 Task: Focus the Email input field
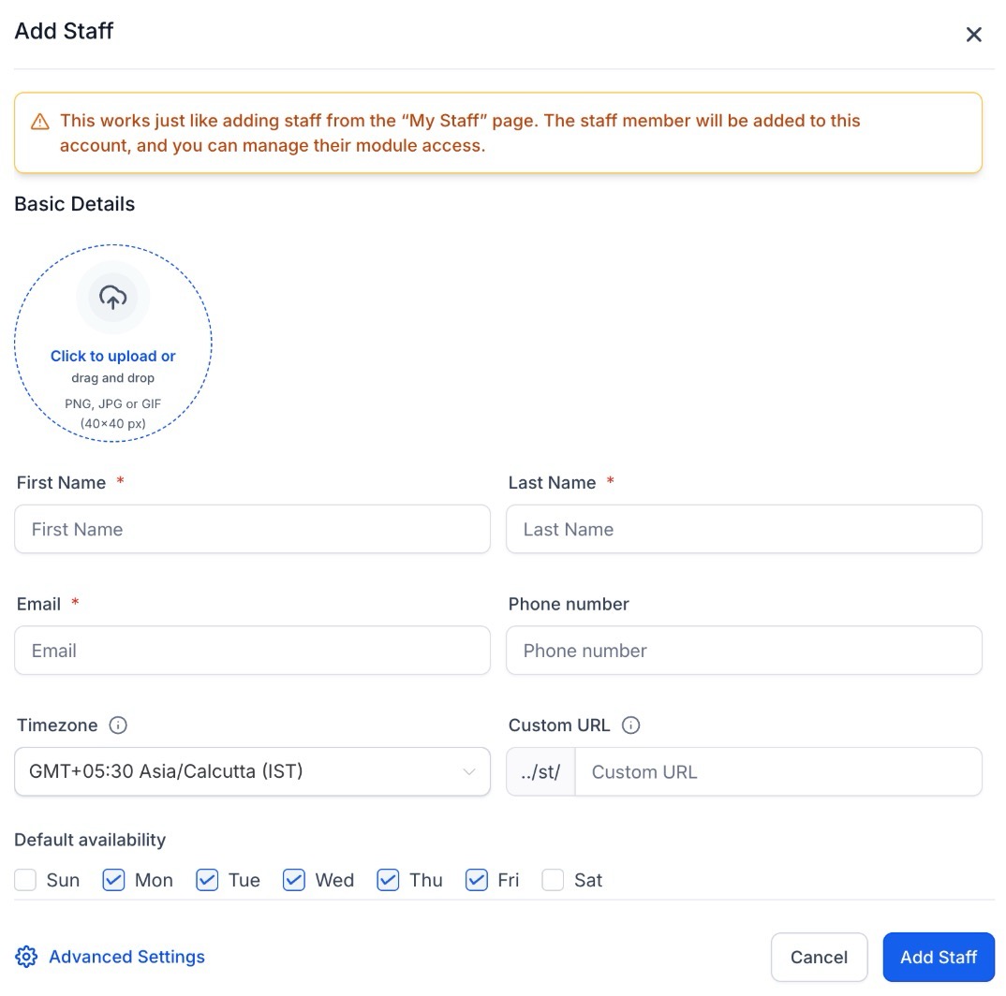(x=252, y=651)
